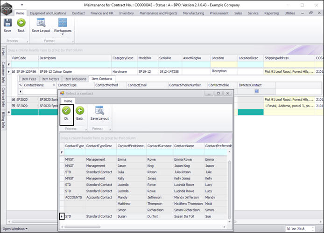Open the Maintenance and Projects ribbon tab
Viewport: 324px width, 233px height.
click(159, 13)
